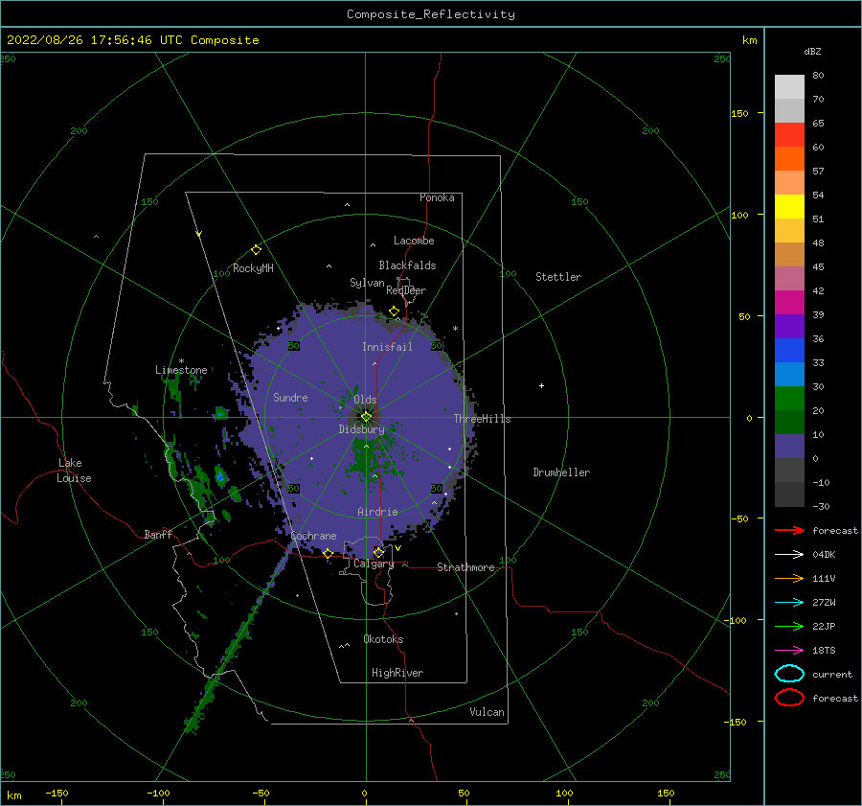This screenshot has width=862, height=806.
Task: Click the Sylvan label
Action: (367, 283)
